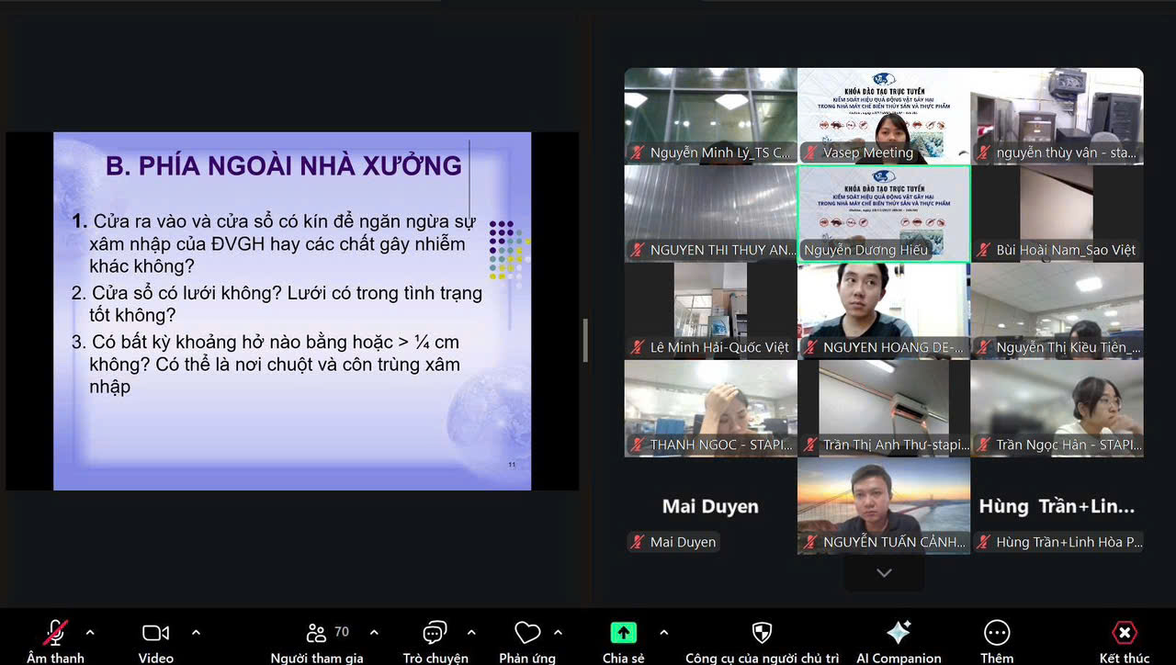This screenshot has height=665, width=1176.
Task: Expand share options arrow beside Chia sẻ
Action: tap(663, 633)
